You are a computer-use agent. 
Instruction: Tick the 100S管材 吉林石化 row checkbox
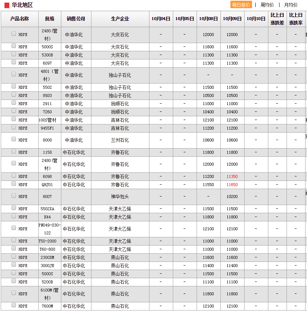pyautogui.click(x=14, y=119)
